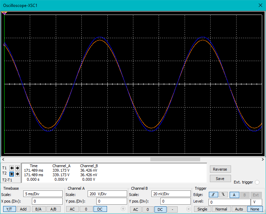Open the Timebase Scale field
266x214 pixels.
43,194
